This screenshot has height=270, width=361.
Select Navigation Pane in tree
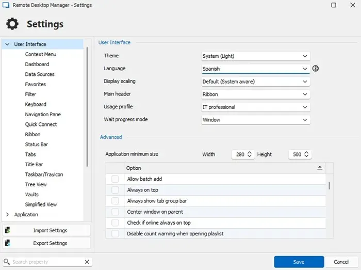tap(43, 114)
